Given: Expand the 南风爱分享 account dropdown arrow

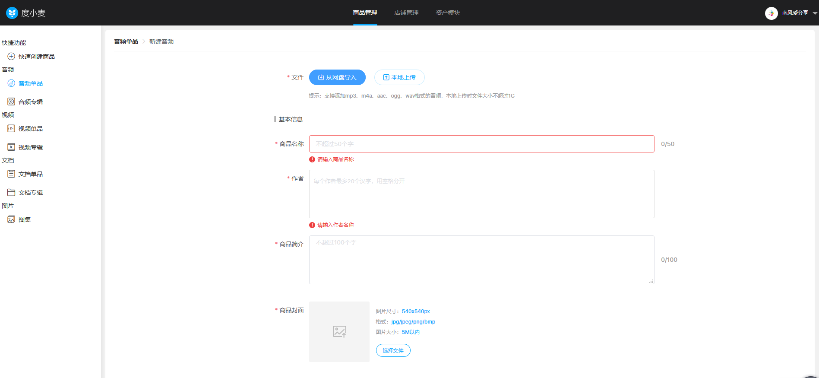Looking at the screenshot, I should click(815, 13).
